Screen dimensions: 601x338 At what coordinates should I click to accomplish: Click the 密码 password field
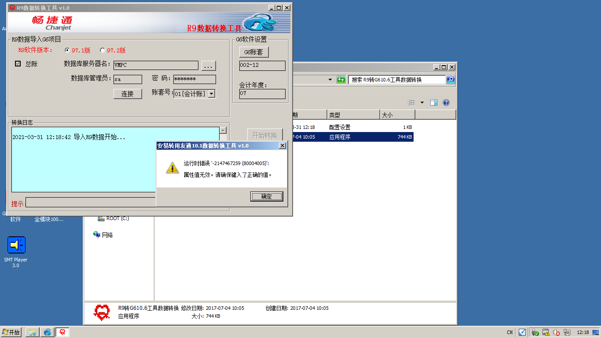(194, 79)
